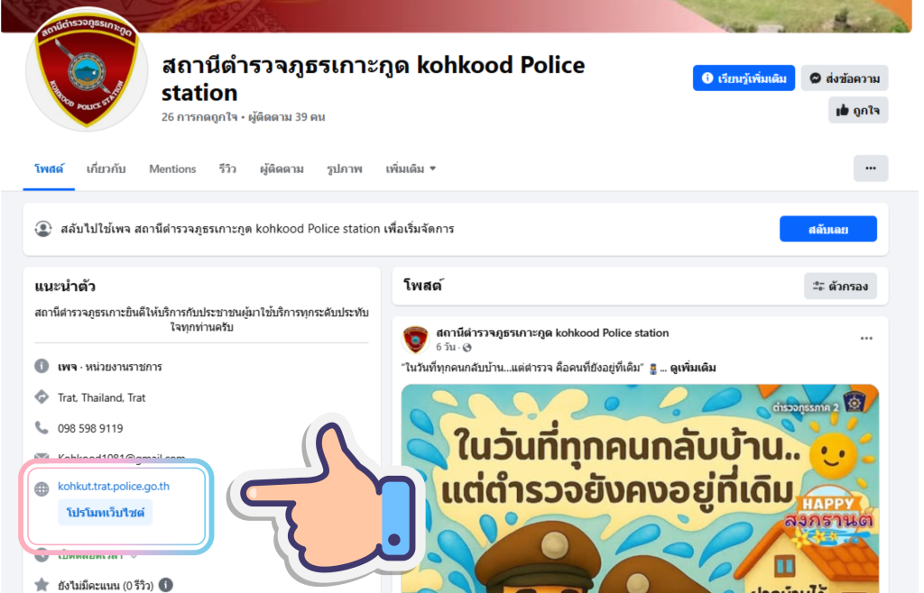This screenshot has width=924, height=593.
Task: Expand the เพิ่มเติม tab dropdown
Action: 411,169
